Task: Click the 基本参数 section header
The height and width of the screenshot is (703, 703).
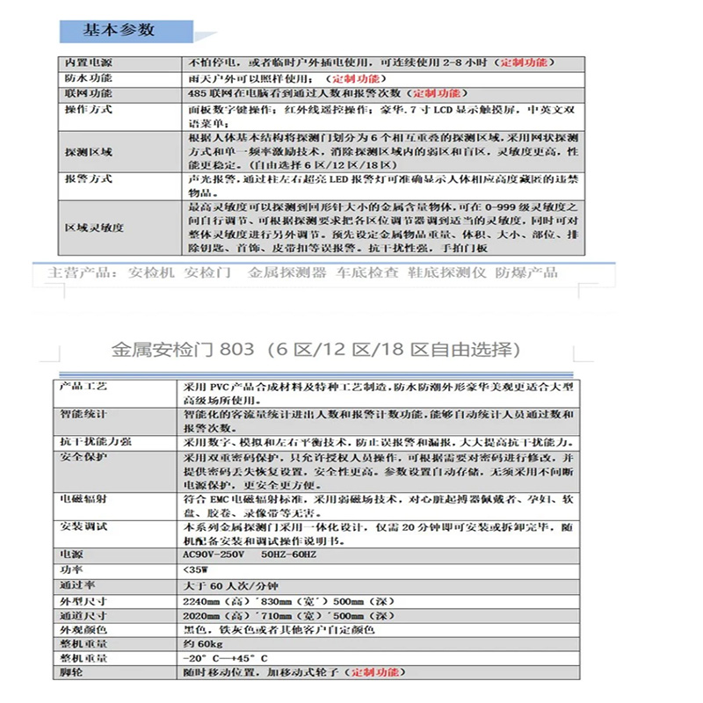Action: pyautogui.click(x=118, y=30)
